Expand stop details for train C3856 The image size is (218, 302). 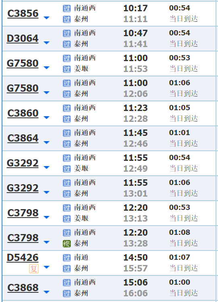click(46, 18)
